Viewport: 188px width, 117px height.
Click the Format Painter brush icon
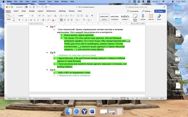point(14,20)
